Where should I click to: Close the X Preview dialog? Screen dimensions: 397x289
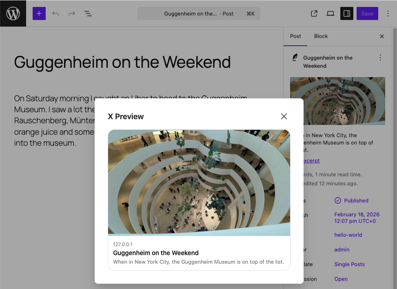(284, 116)
